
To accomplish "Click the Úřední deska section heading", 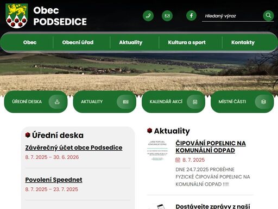I will click(58, 135).
